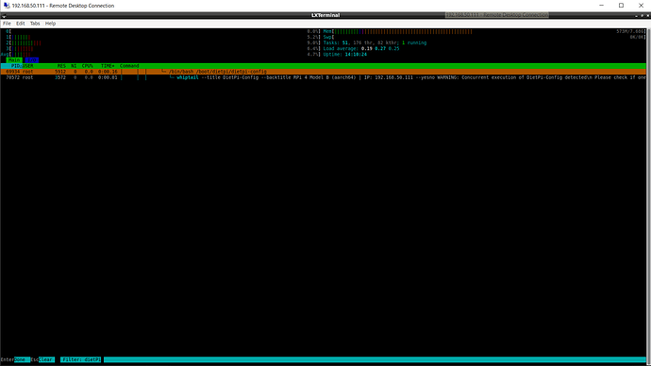The width and height of the screenshot is (651, 366).
Task: Click the memory usage meter bar
Action: point(403,31)
